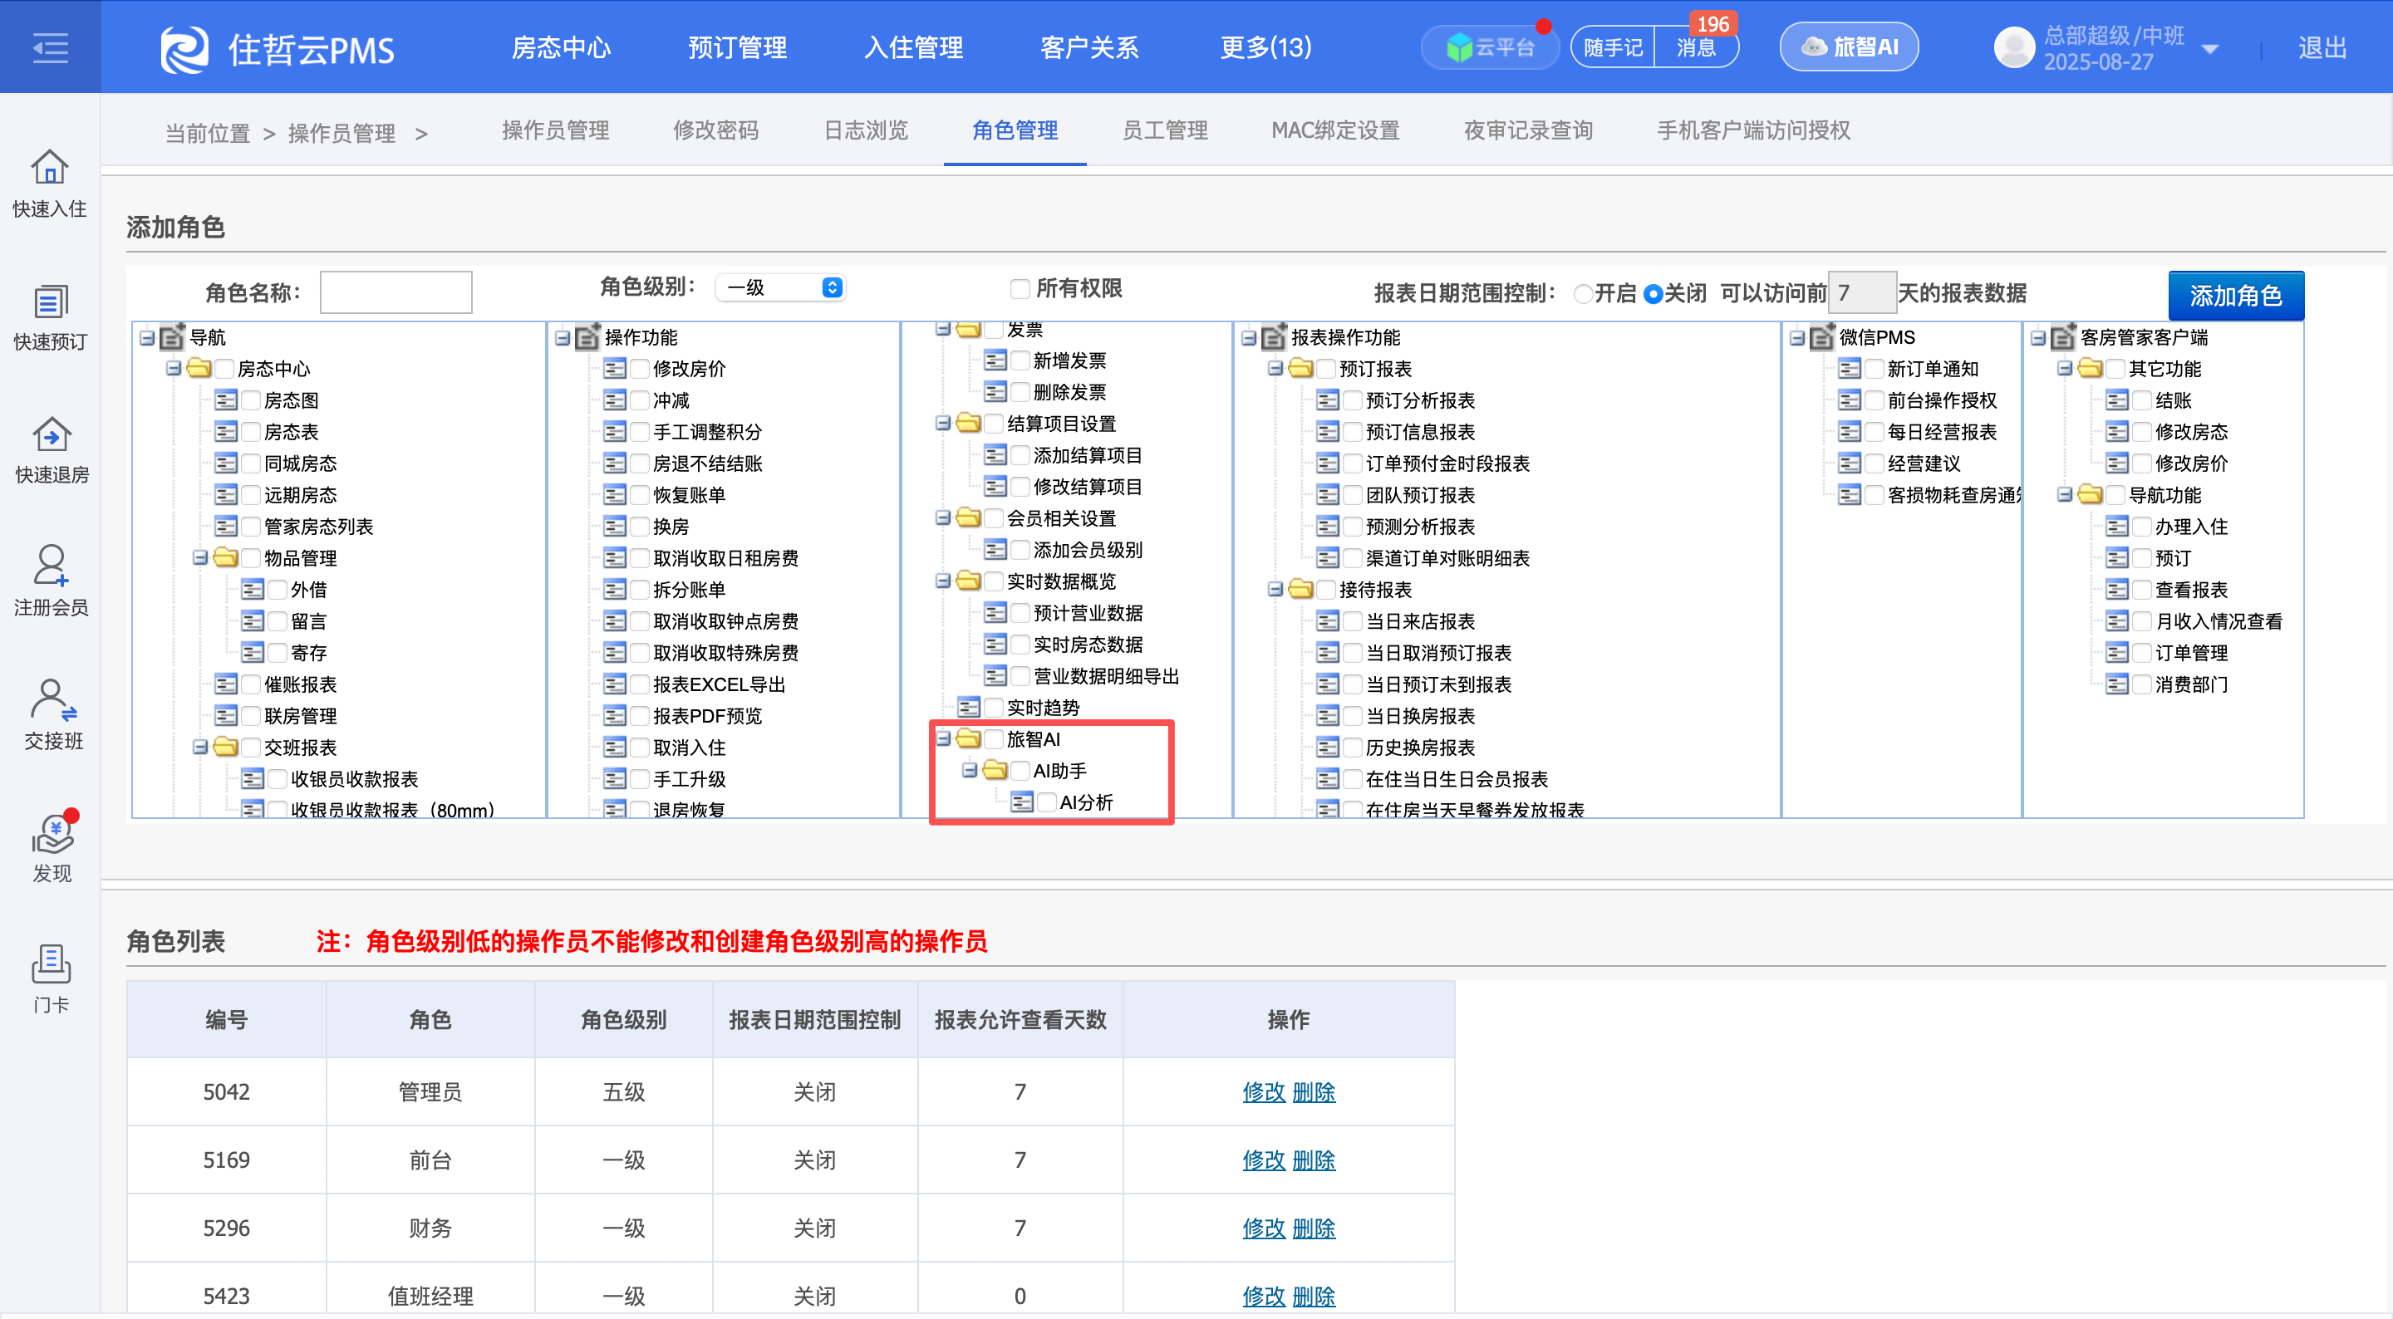
Task: Click the 操作员管理 breadcrumb link
Action: 342,134
